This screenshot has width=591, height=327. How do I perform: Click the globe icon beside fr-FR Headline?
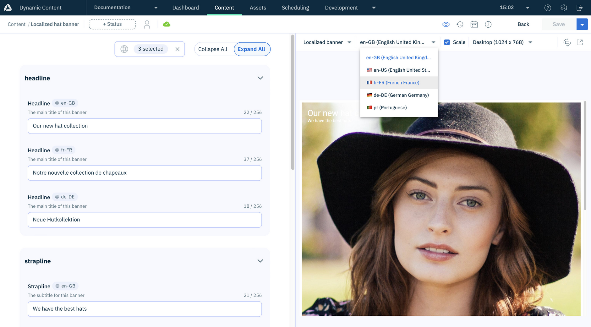click(57, 150)
